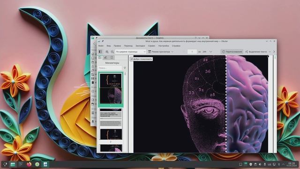Image resolution: width=300 pixels, height=169 pixels.
Task: Click the thumbnails search field
Action: (110, 68)
